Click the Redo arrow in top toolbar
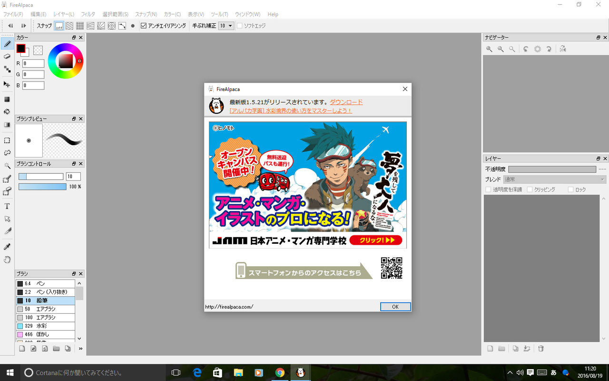 pyautogui.click(x=23, y=26)
